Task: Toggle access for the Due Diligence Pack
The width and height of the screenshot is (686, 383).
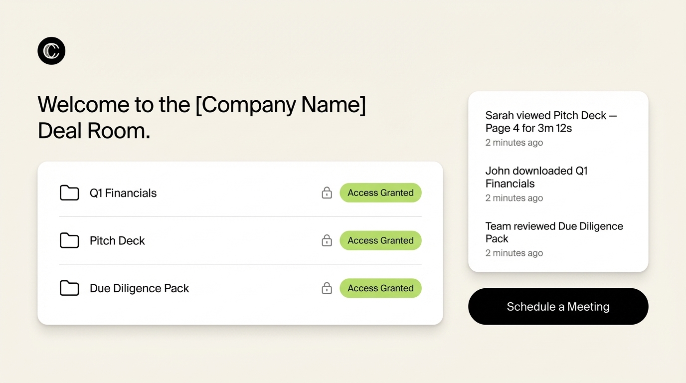Action: (380, 288)
